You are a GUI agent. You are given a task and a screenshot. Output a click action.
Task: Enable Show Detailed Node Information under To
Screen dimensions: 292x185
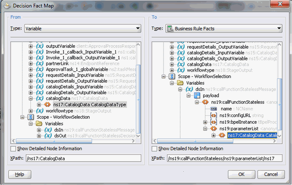[154, 149]
